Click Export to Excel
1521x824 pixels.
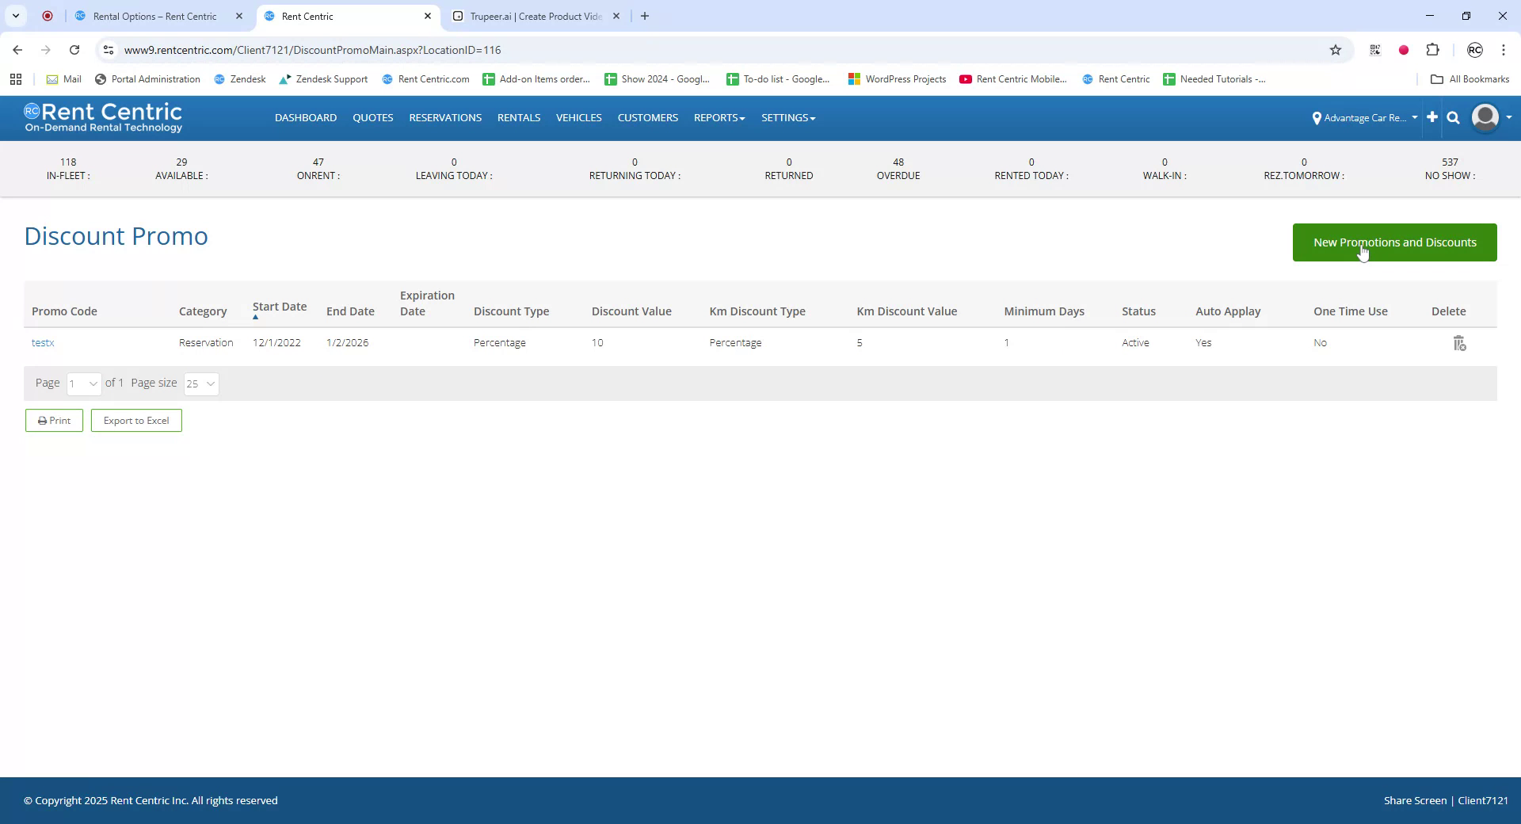click(x=135, y=420)
